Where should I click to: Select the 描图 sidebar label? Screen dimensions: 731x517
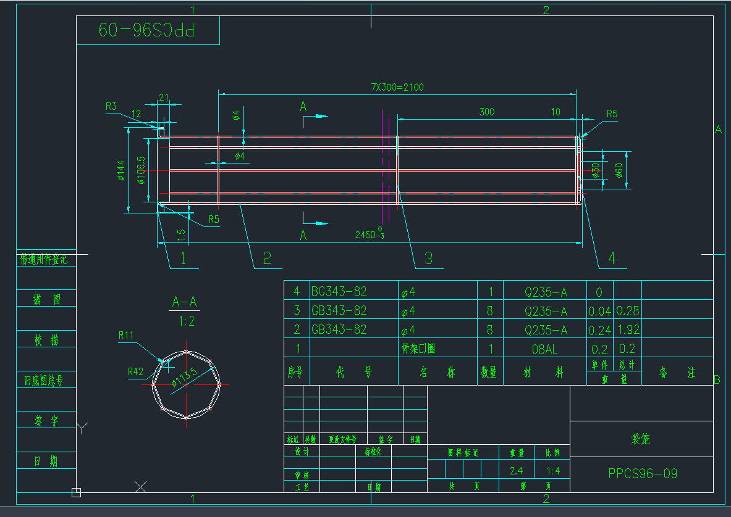46,299
